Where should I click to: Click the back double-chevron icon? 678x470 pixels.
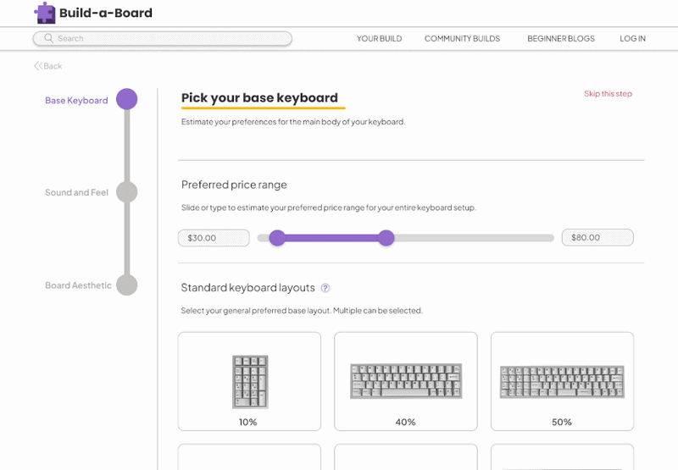pyautogui.click(x=38, y=66)
